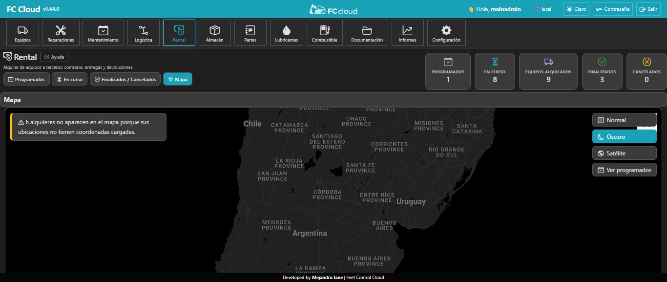This screenshot has width=667, height=282.
Task: Click the Buenos Aires city label
Action: 384,225
